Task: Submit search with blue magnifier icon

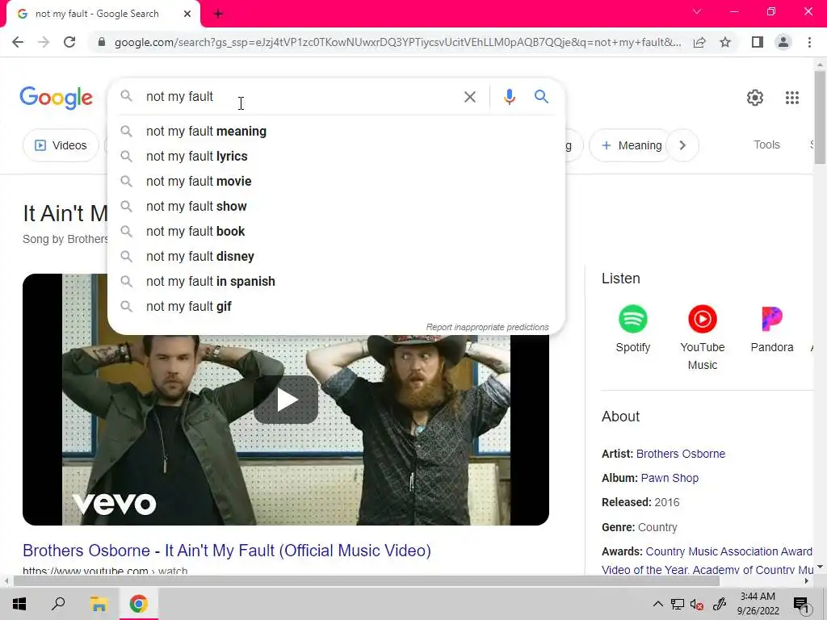Action: pyautogui.click(x=541, y=97)
